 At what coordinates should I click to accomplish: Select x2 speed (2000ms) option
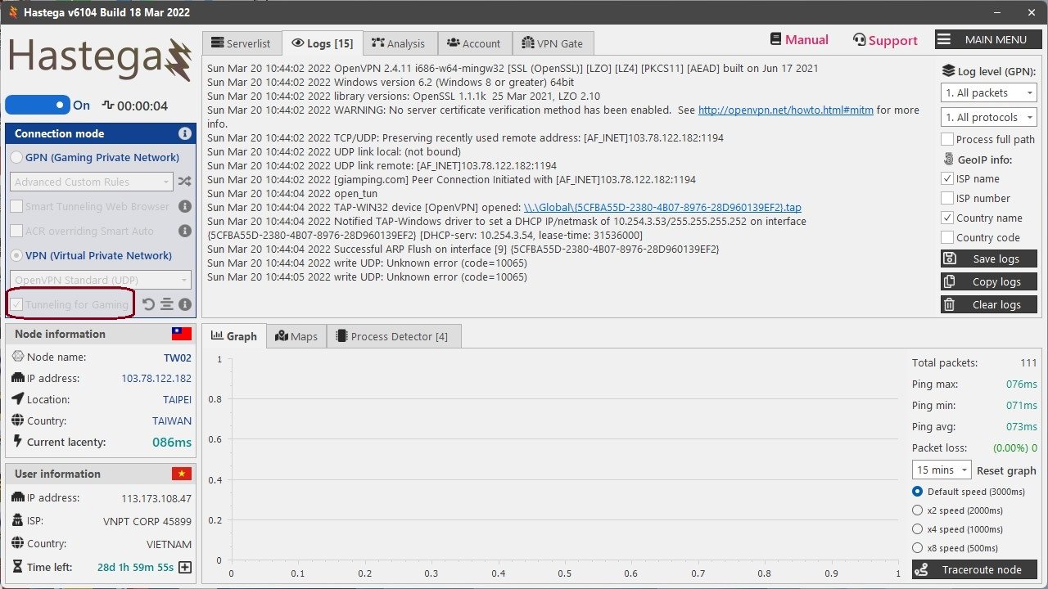coord(917,510)
